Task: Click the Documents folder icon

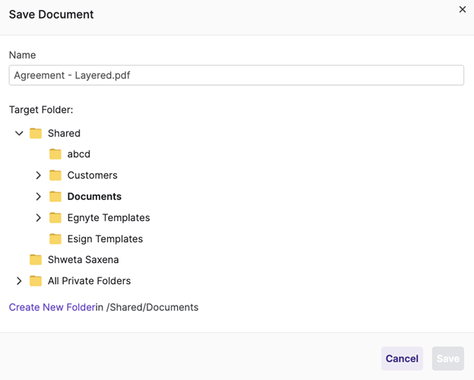Action: 55,197
